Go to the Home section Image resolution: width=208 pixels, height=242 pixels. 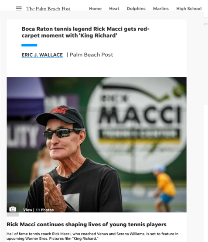95,9
